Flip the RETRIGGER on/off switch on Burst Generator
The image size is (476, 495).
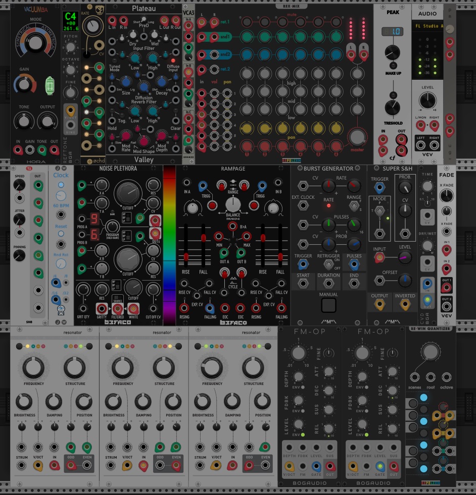click(328, 264)
